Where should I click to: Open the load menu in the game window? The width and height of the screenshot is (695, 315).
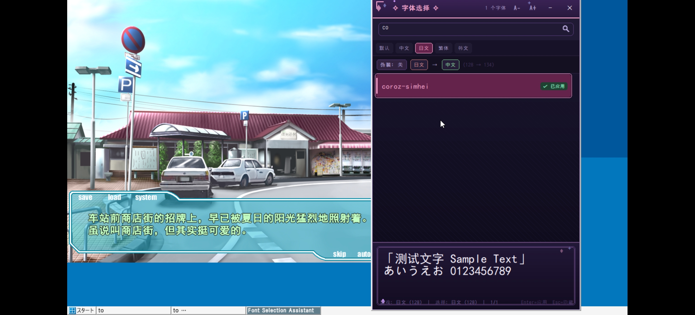(114, 197)
